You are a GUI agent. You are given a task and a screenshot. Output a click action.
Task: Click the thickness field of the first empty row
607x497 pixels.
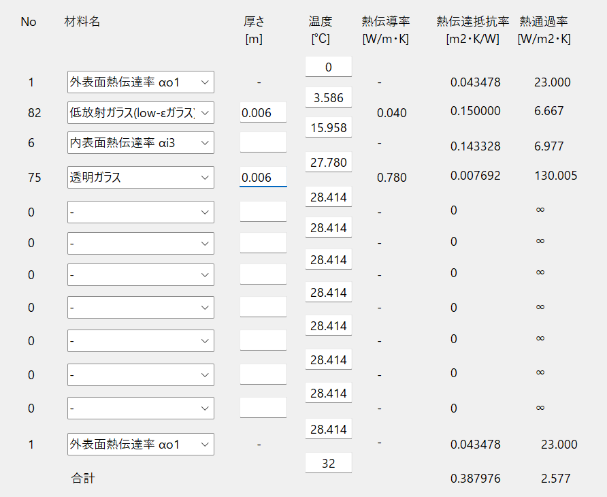coord(263,212)
